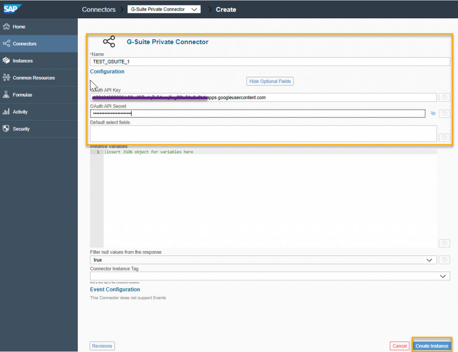Click the Common Resources icon in sidebar
The height and width of the screenshot is (352, 458).
coord(6,78)
